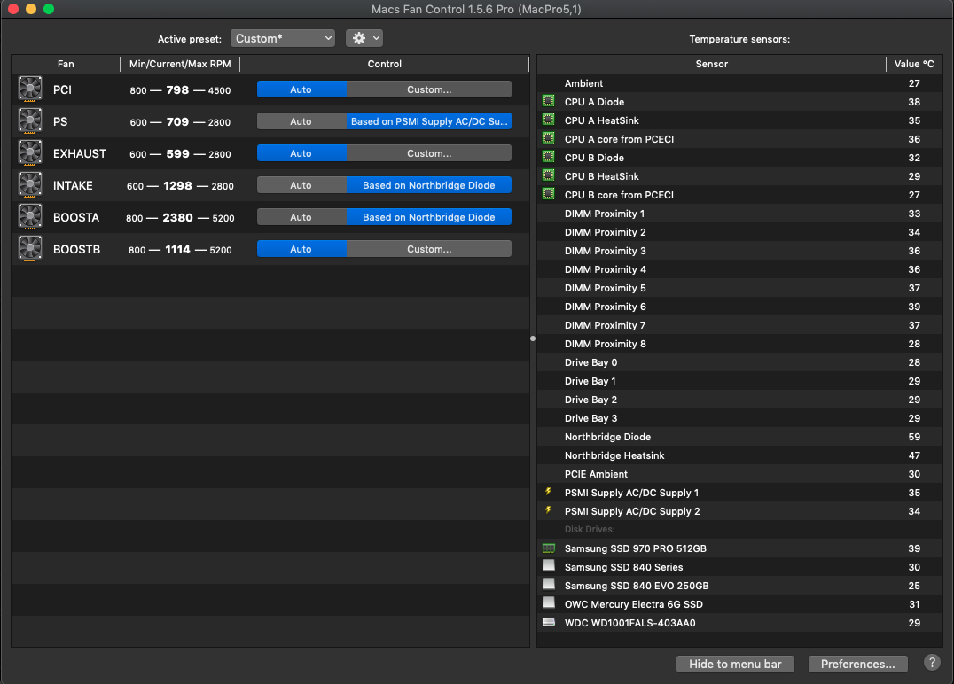The width and height of the screenshot is (954, 684).
Task: Click the BOOSTA current RPM value 2380
Action: pyautogui.click(x=177, y=218)
